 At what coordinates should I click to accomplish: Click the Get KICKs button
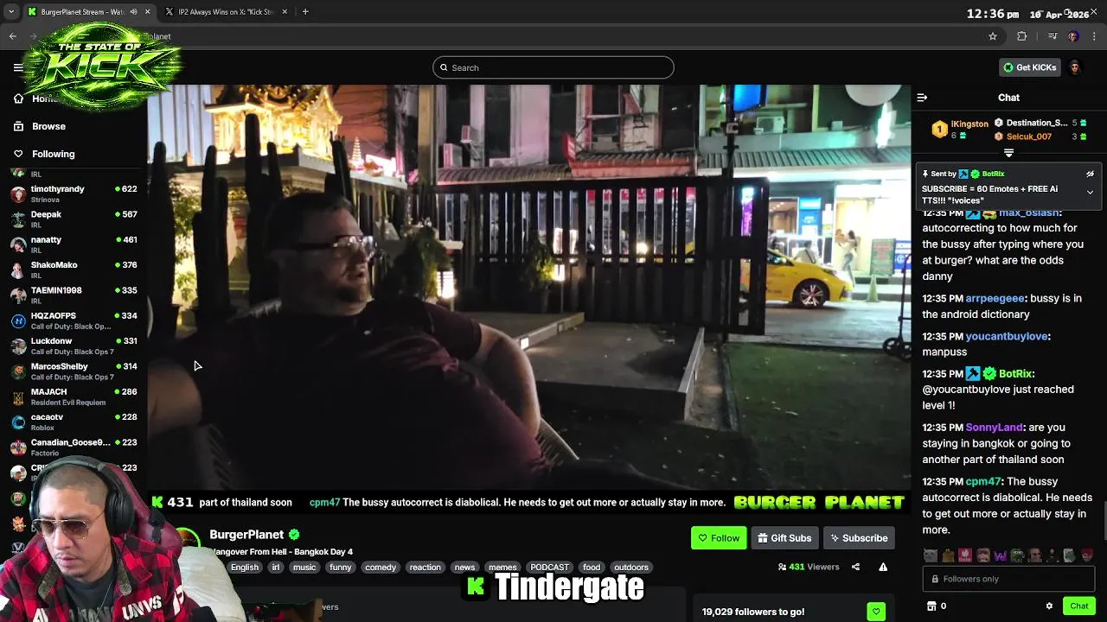[1029, 67]
